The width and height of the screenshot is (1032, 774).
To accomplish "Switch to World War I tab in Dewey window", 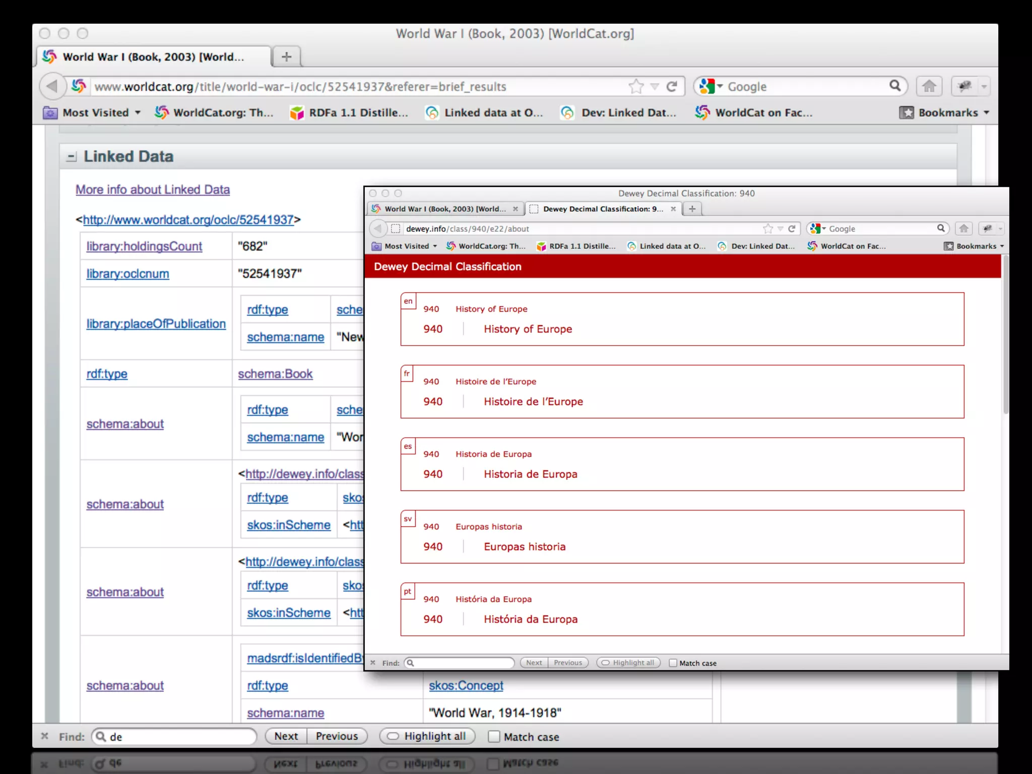I will (x=443, y=209).
